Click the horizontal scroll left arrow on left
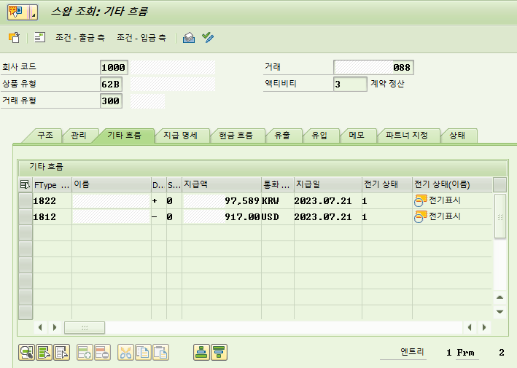Screen dimensions: 517x368 click(40, 327)
